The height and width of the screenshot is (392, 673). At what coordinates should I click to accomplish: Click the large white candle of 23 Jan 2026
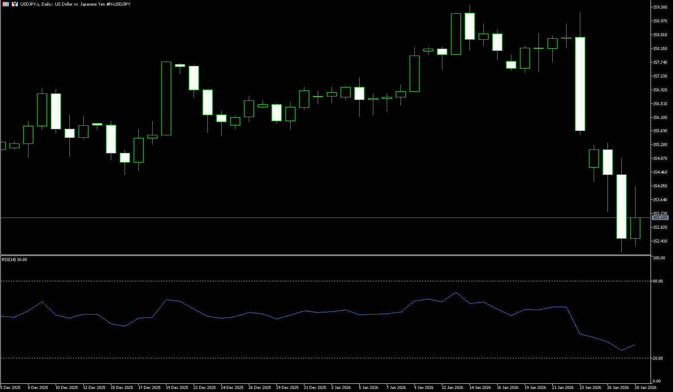tap(580, 84)
